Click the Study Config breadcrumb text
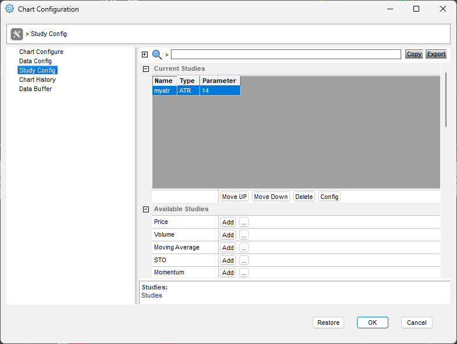The height and width of the screenshot is (344, 457). coord(49,34)
